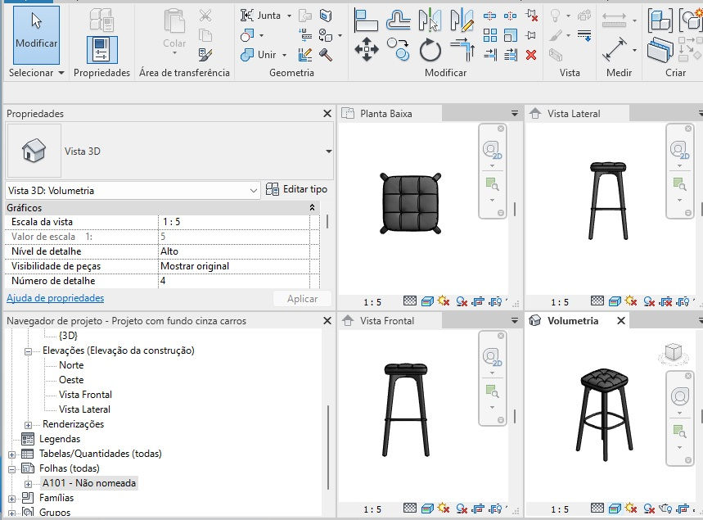Screen dimensions: 703x520
Task: Click the paint bucket hammer demolish icon
Action: (x=326, y=55)
